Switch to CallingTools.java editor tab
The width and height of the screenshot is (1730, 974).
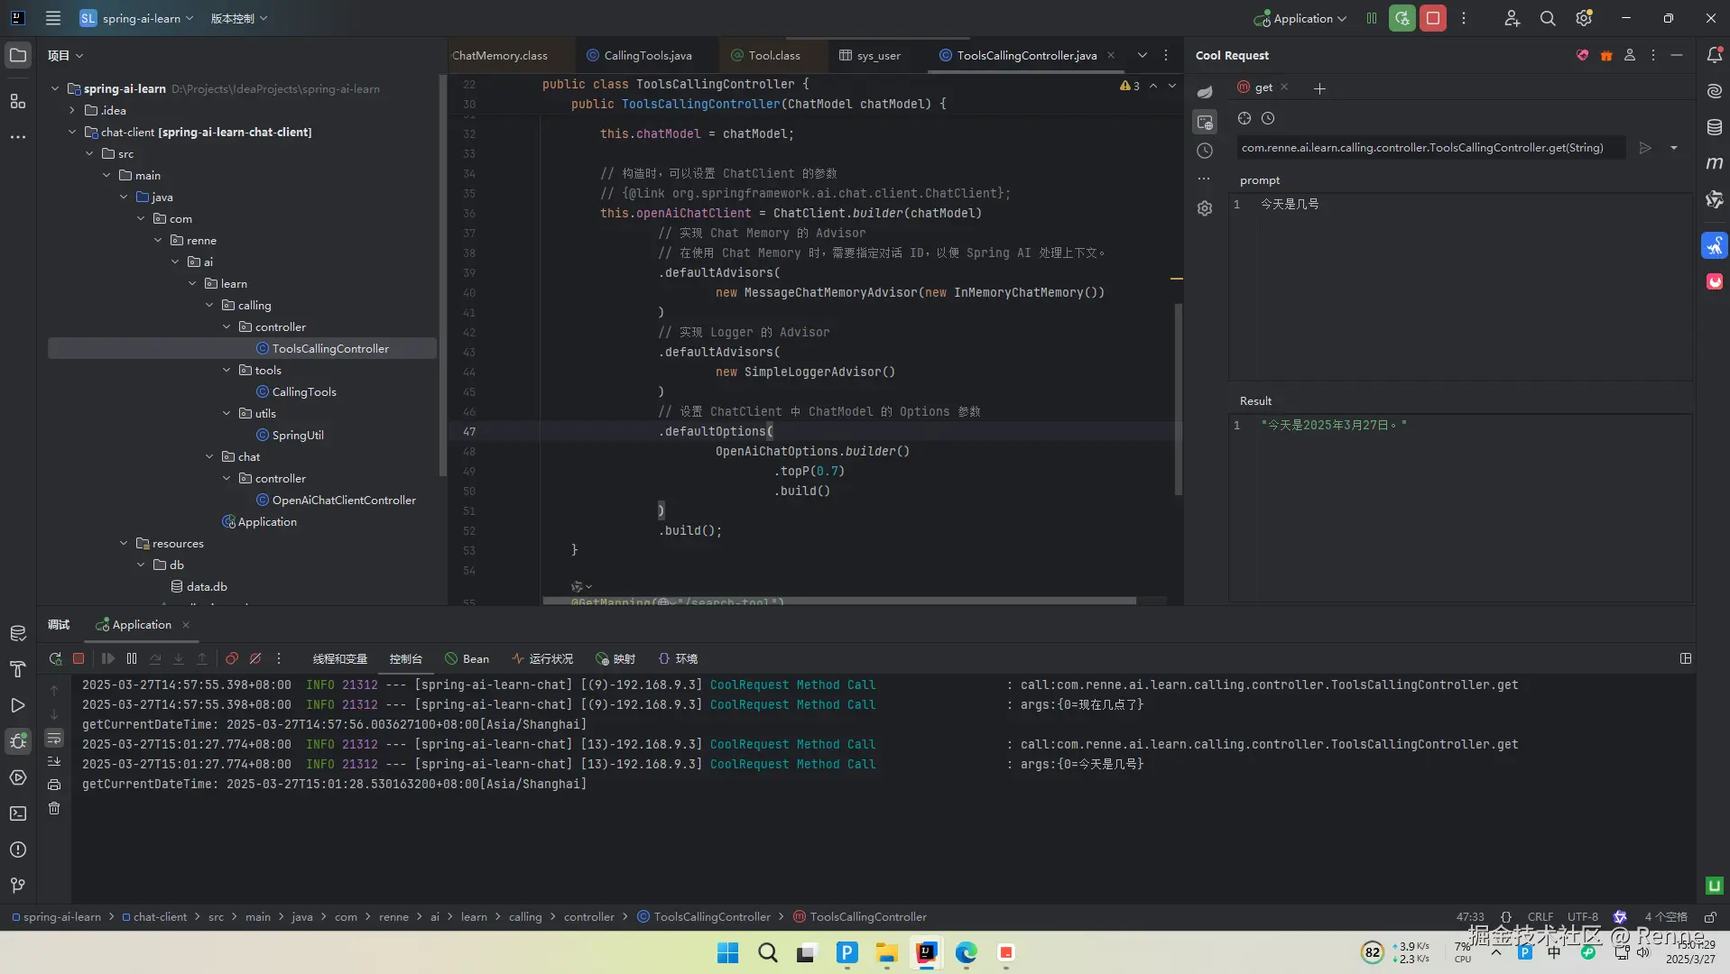647,56
